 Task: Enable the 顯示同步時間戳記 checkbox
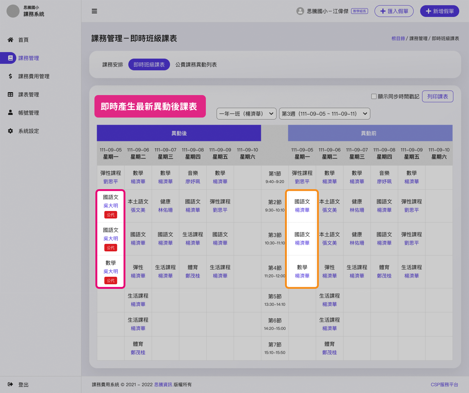point(374,96)
